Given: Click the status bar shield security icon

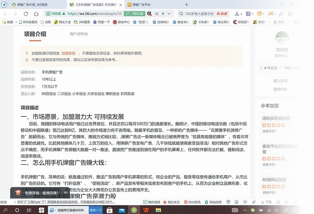Looking at the screenshot, I should [228, 202].
